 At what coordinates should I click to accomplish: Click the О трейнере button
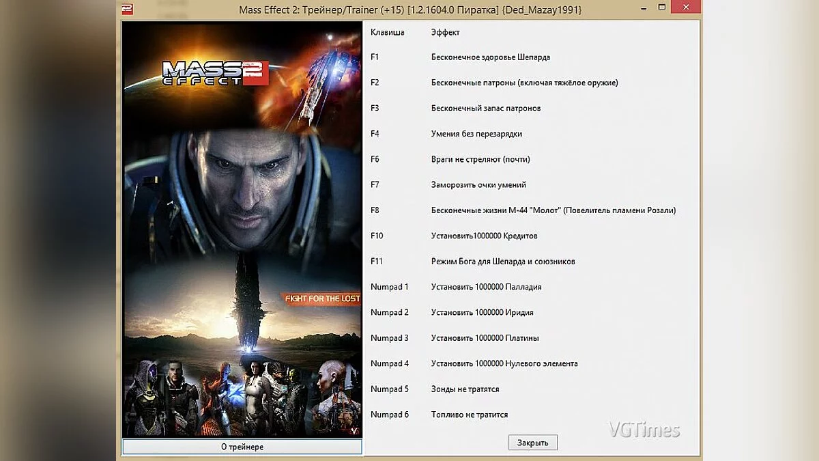tap(242, 447)
